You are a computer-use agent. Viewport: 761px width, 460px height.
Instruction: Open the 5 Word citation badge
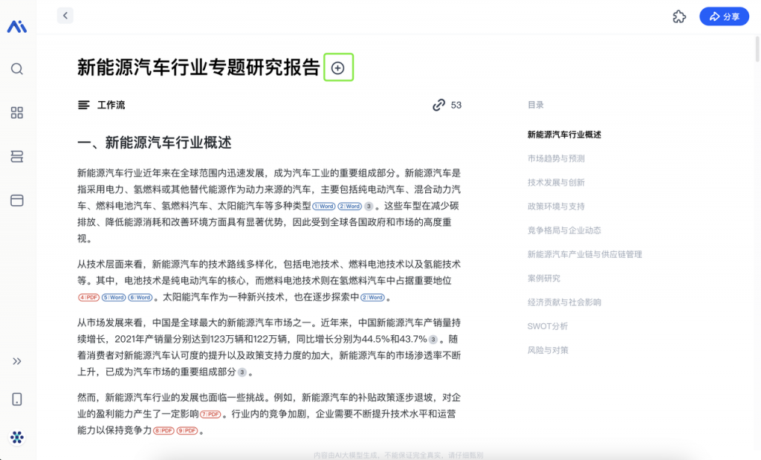point(114,297)
